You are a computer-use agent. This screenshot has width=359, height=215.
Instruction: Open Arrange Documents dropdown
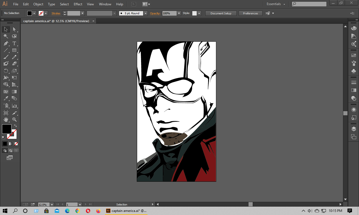[x=146, y=4]
